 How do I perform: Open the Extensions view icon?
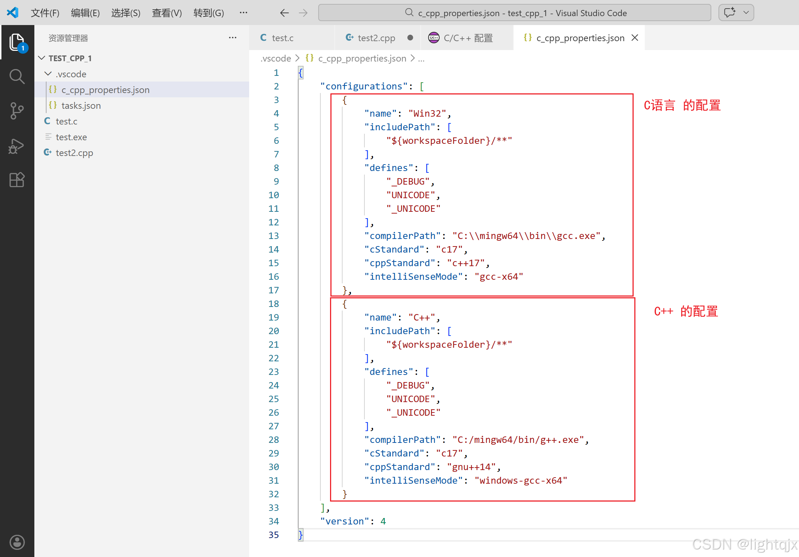(17, 180)
